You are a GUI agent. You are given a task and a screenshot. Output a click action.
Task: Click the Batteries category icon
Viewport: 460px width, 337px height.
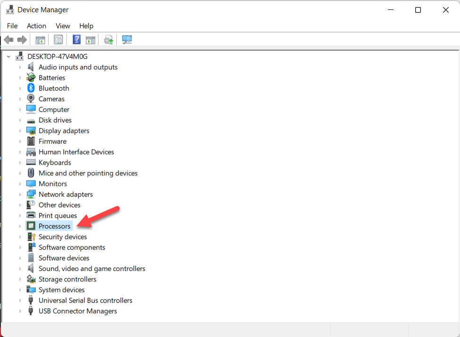[31, 78]
